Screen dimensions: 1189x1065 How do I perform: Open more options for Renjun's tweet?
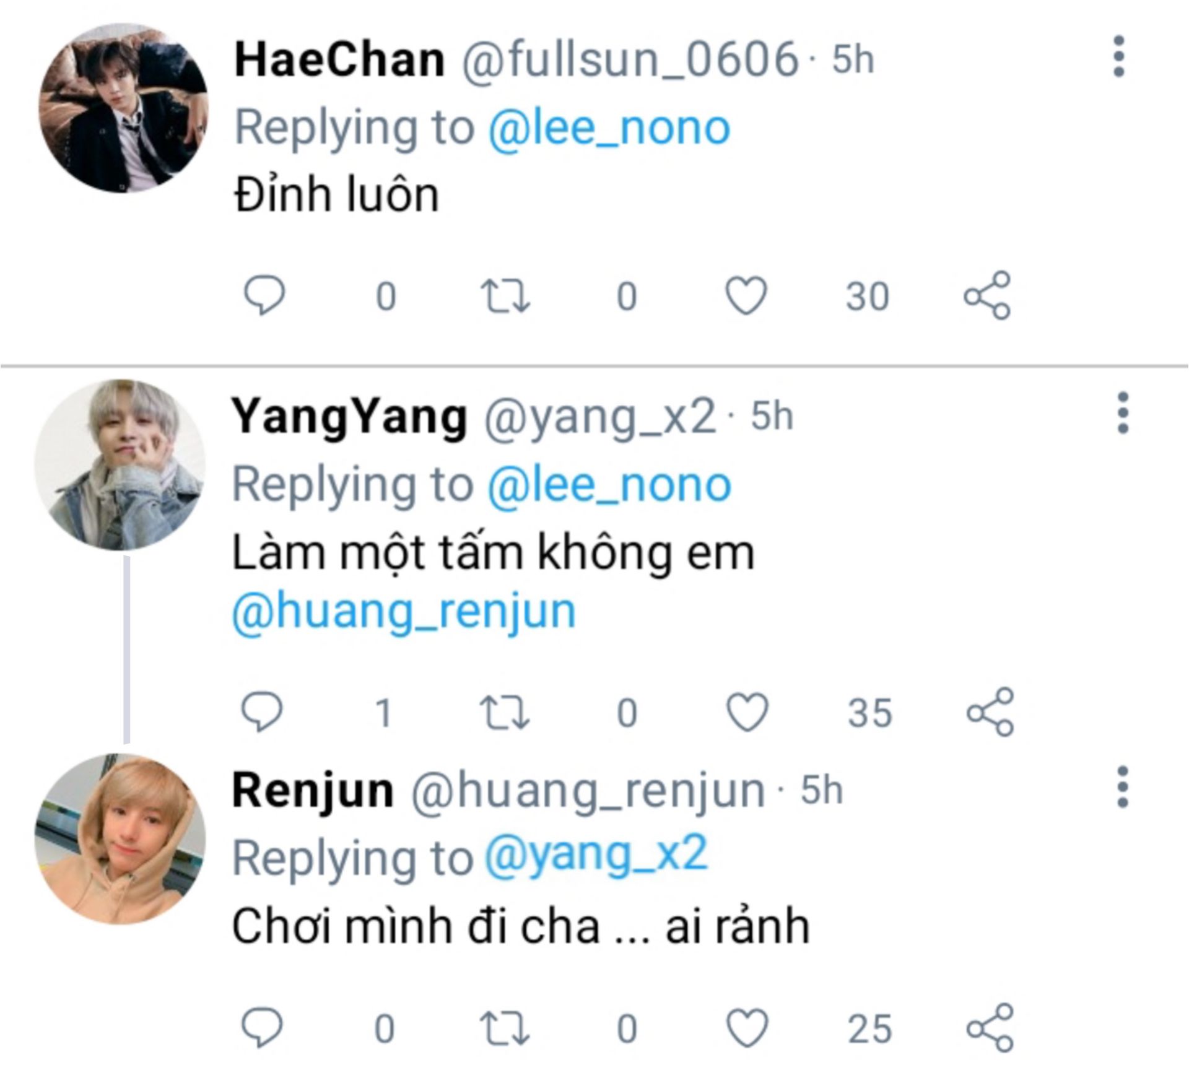point(1123,786)
